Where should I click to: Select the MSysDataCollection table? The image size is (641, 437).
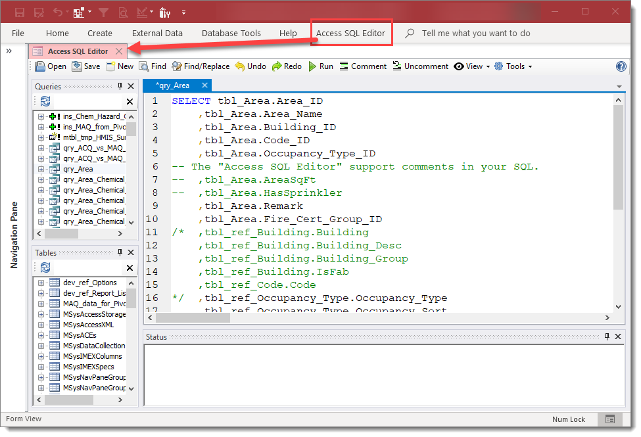(x=94, y=346)
